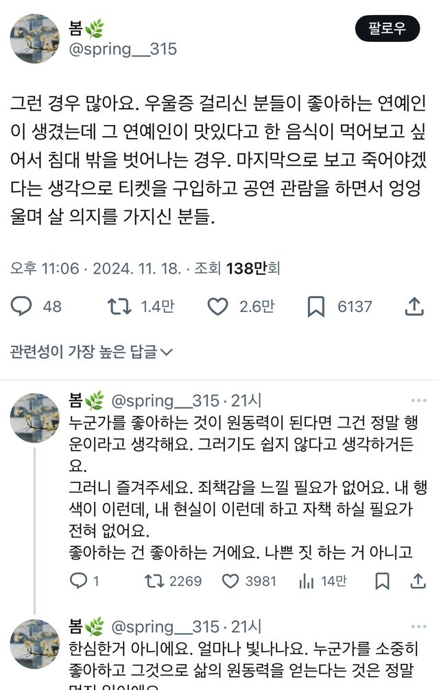Retweet the main post with 1.4만 reposts

(x=120, y=307)
